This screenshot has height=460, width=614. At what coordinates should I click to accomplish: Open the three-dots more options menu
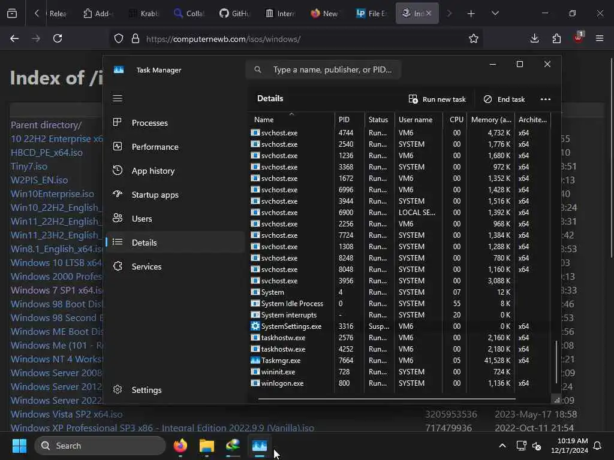[546, 99]
